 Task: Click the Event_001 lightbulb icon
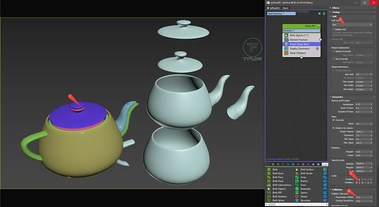pyautogui.click(x=318, y=26)
